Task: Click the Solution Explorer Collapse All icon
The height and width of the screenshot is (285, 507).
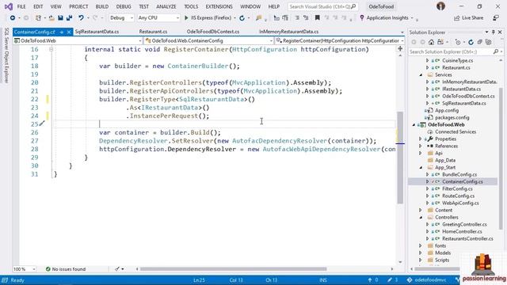Action: click(x=480, y=42)
